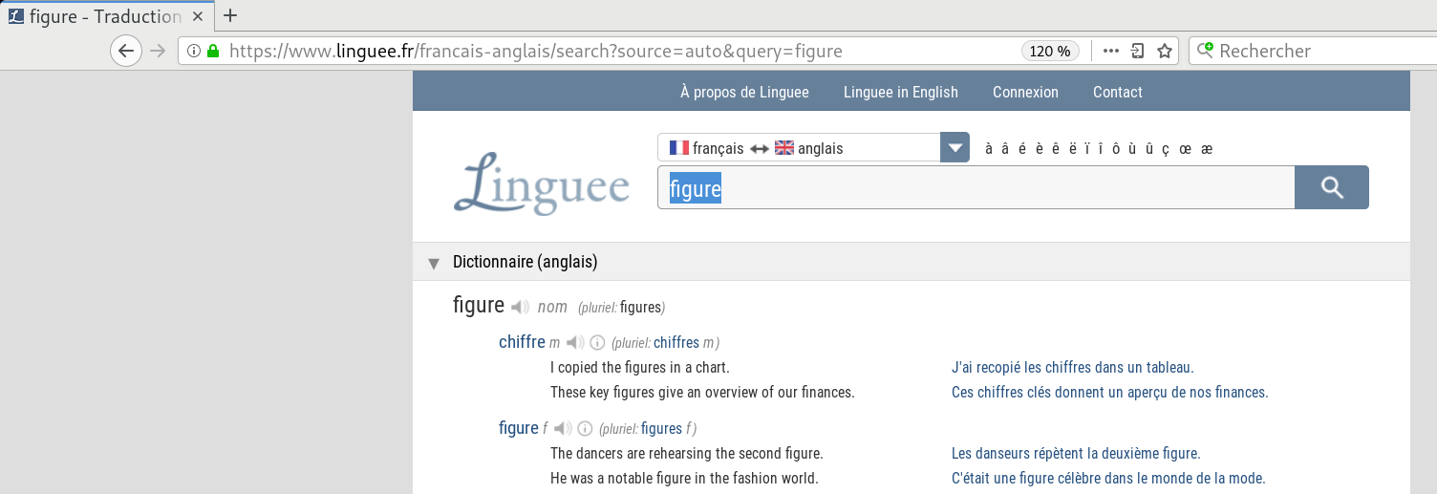Viewport: 1437px width, 494px height.
Task: Click the Linguee search box containing 'figure'
Action: (976, 187)
